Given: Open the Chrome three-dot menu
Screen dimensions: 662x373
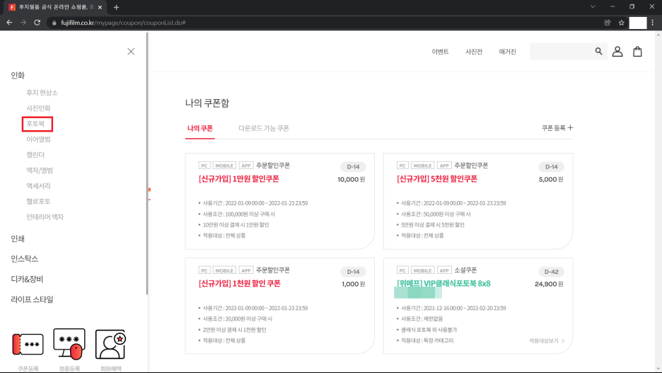Looking at the screenshot, I should [x=652, y=23].
